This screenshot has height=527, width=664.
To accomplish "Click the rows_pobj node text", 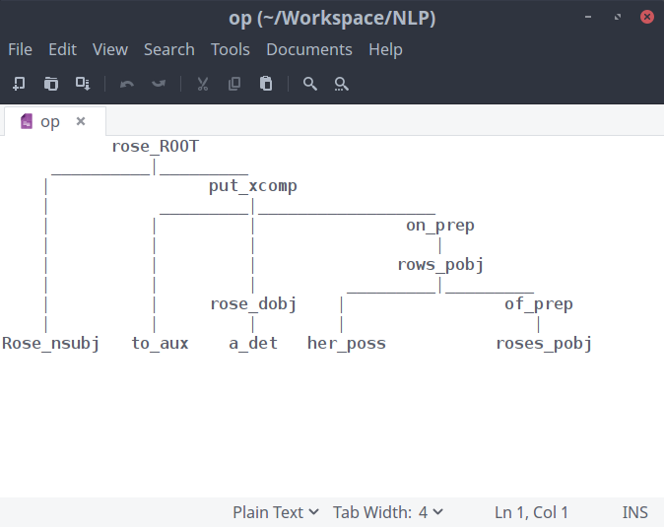I will [x=440, y=265].
